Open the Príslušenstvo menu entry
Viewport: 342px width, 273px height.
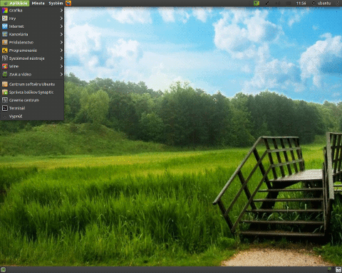click(x=32, y=43)
